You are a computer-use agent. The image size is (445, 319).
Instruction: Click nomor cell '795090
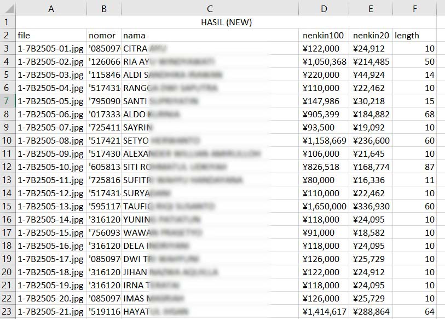(104, 101)
